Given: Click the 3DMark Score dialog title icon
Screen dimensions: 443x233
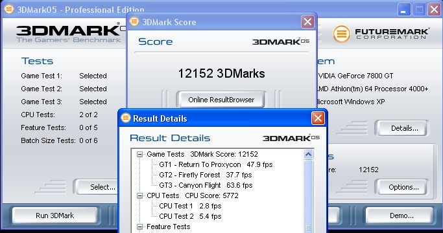Looking at the screenshot, I should tap(134, 21).
